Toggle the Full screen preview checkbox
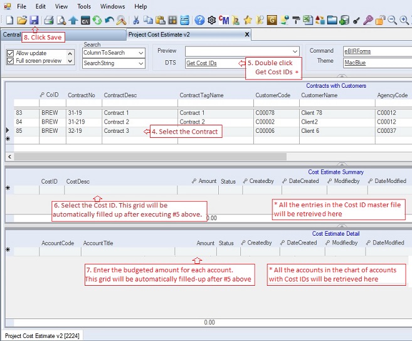Viewport: 412px width, 341px height. [x=10, y=61]
